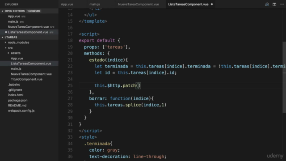Split the editor with the split icon
This screenshot has height=161, width=286.
274,4
